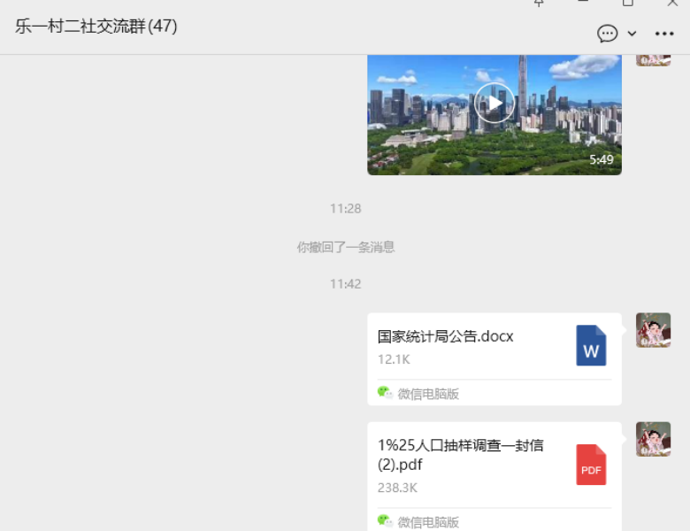Maximize the chat window
The image size is (690, 531).
(628, 4)
